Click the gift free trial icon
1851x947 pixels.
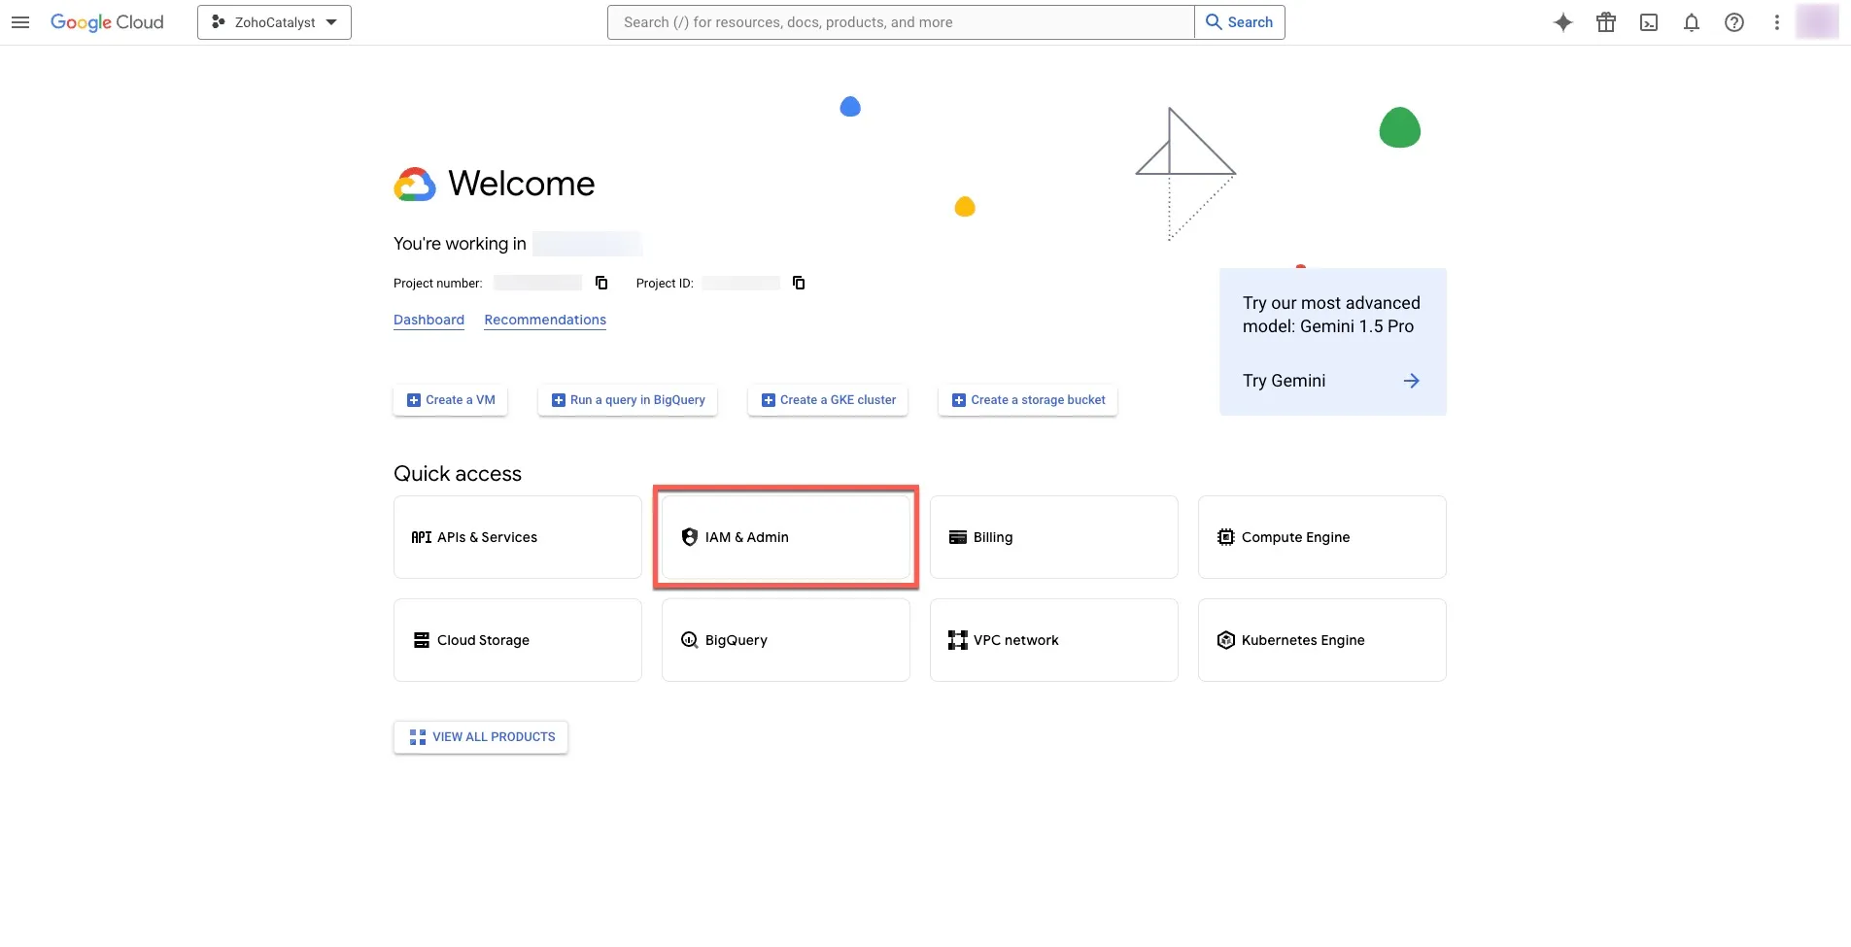[x=1606, y=22]
